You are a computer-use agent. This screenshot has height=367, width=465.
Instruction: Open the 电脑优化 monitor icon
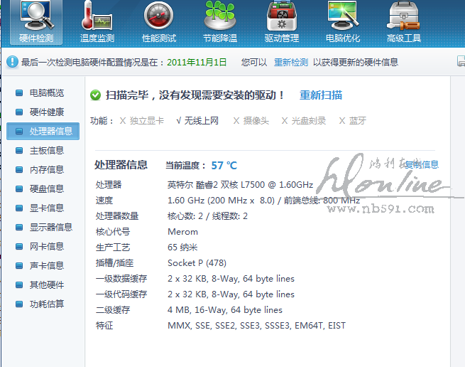[343, 22]
